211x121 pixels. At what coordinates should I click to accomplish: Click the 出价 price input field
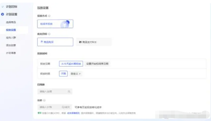tap(55, 107)
